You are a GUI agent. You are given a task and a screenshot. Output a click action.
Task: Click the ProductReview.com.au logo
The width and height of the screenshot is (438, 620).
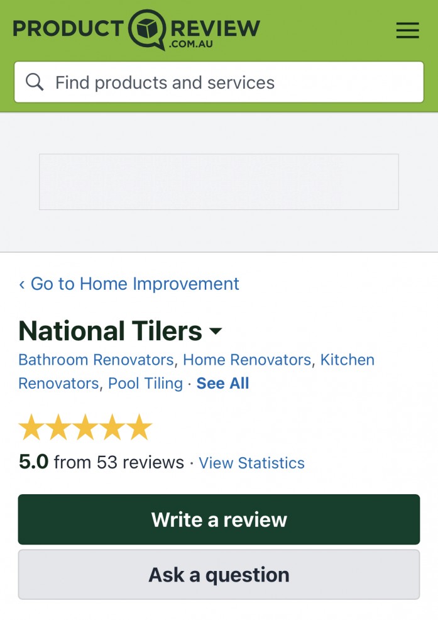click(136, 29)
